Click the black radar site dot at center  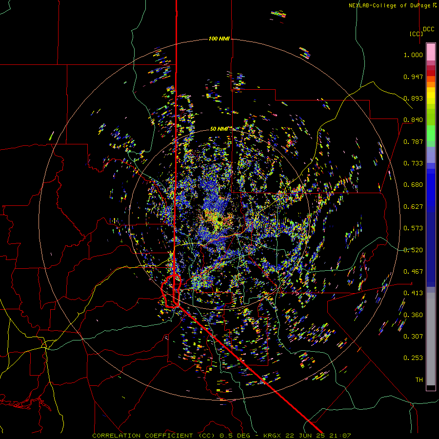click(x=220, y=219)
